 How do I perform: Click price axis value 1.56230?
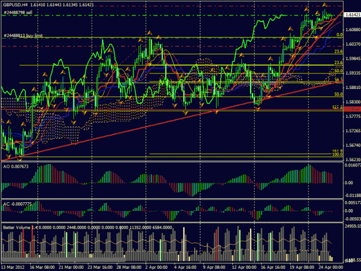click(x=353, y=159)
